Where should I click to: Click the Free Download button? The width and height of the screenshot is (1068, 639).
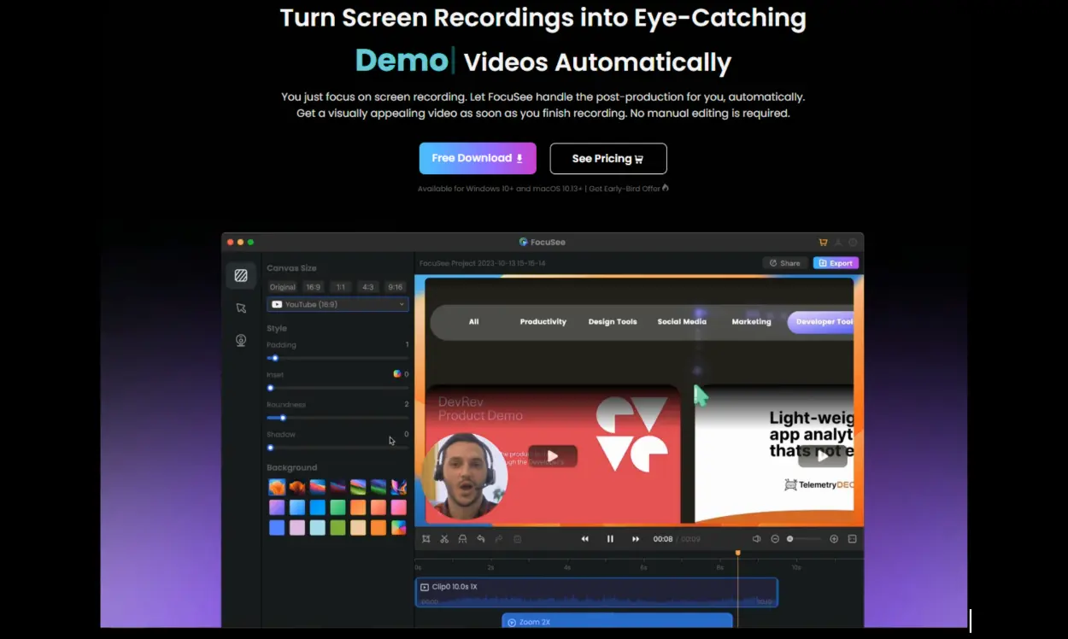coord(478,158)
